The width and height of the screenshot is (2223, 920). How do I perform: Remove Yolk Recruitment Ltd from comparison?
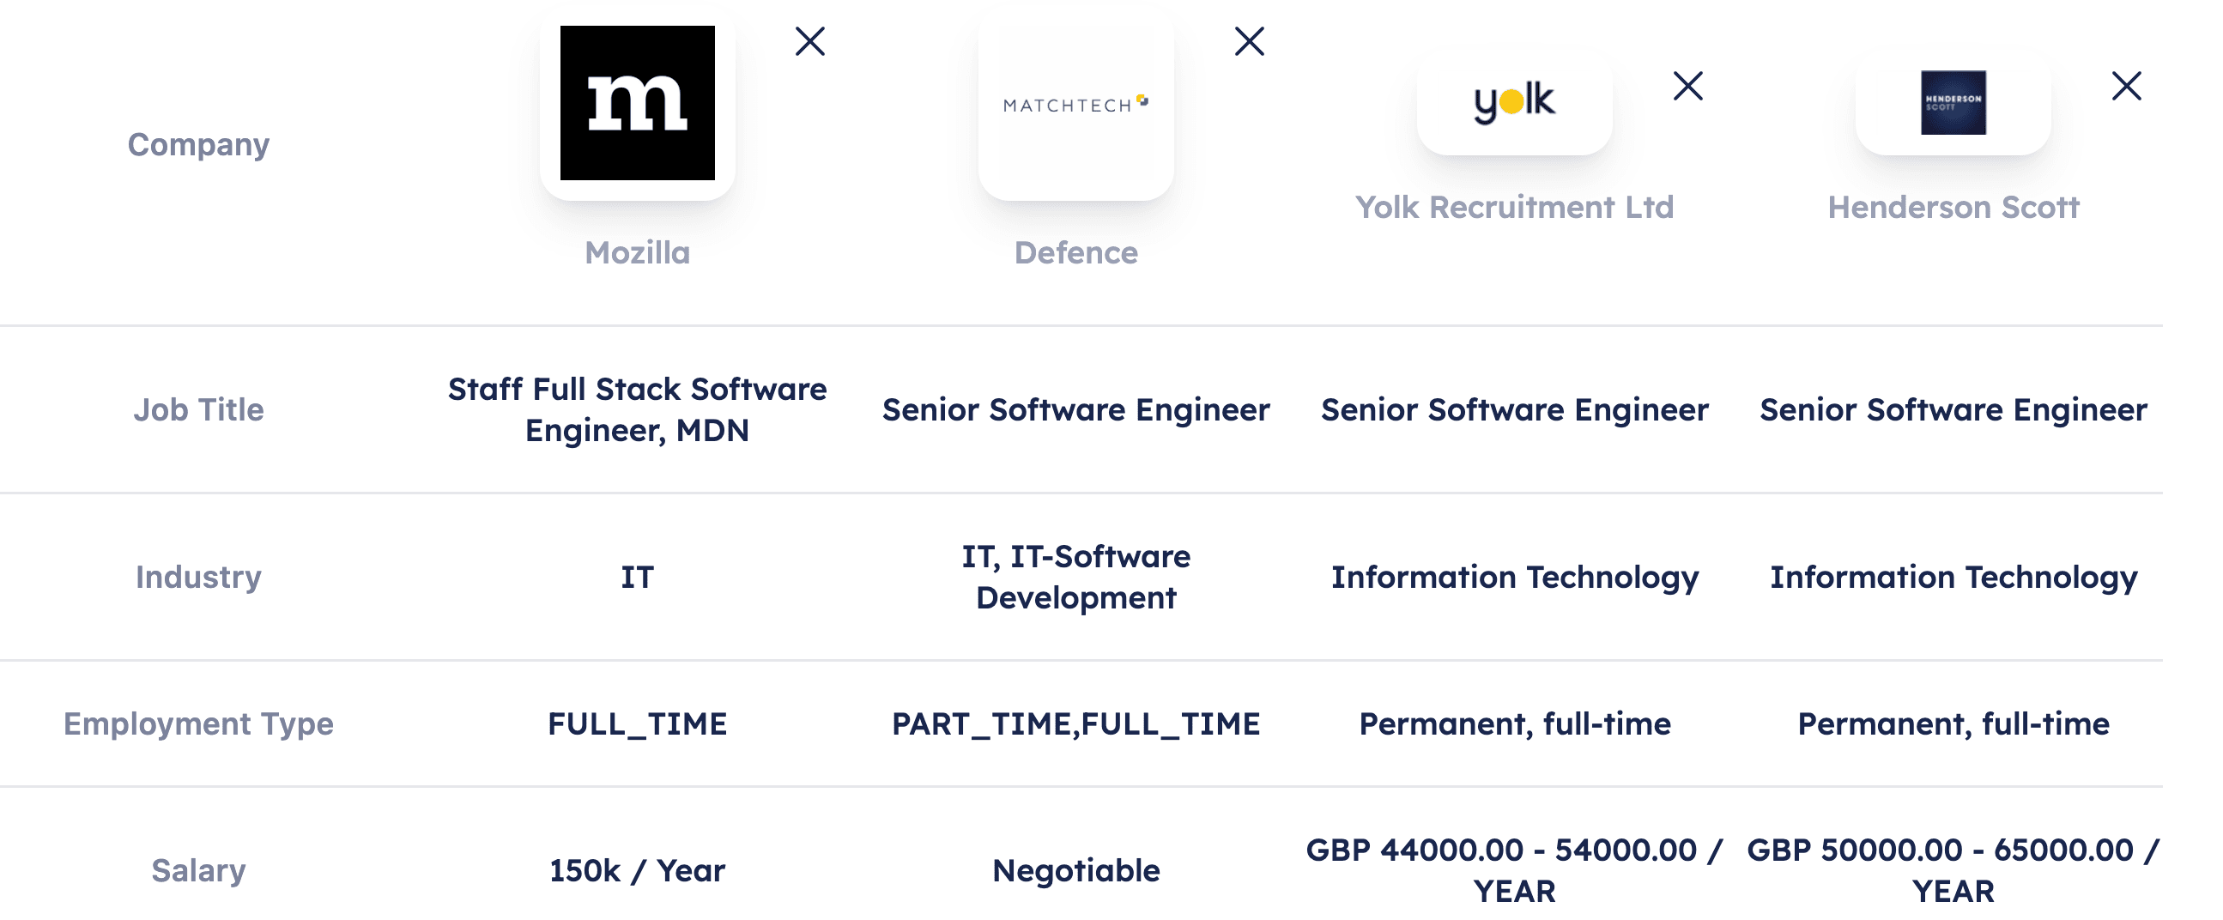(1687, 86)
